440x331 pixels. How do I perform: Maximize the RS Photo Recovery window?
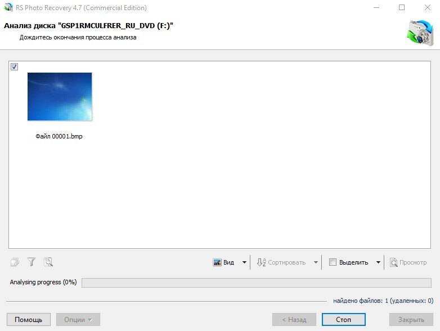point(402,7)
